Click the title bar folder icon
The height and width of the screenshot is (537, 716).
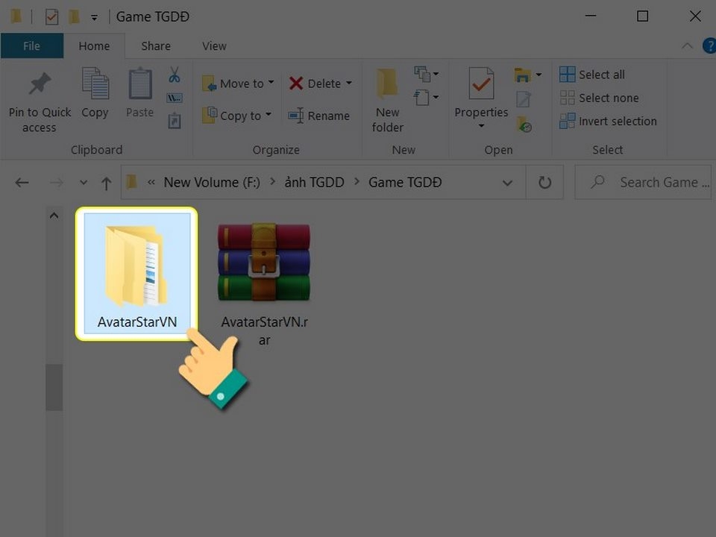[x=16, y=16]
